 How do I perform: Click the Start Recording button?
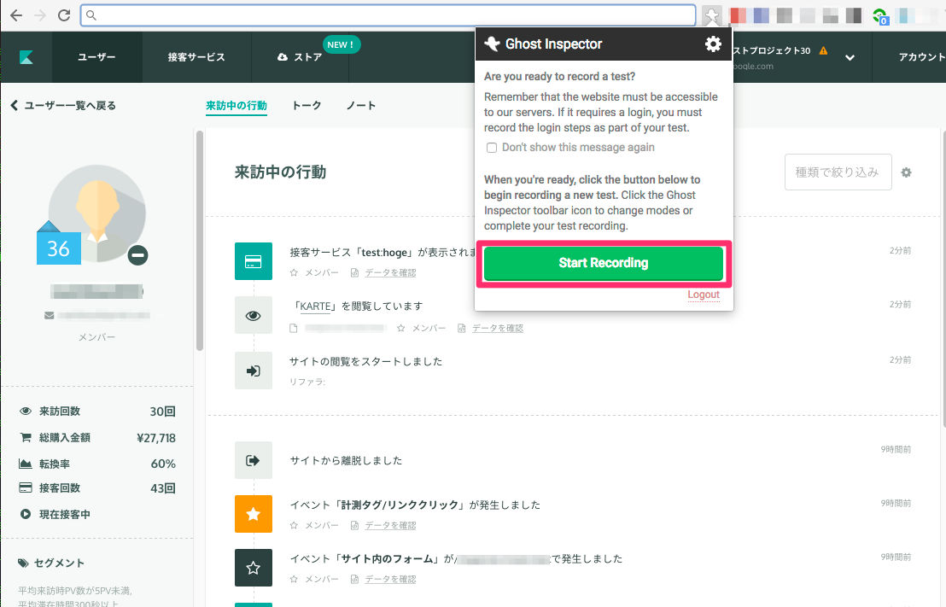[x=604, y=263]
